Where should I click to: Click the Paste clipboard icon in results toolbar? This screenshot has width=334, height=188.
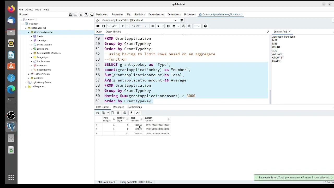point(112,113)
